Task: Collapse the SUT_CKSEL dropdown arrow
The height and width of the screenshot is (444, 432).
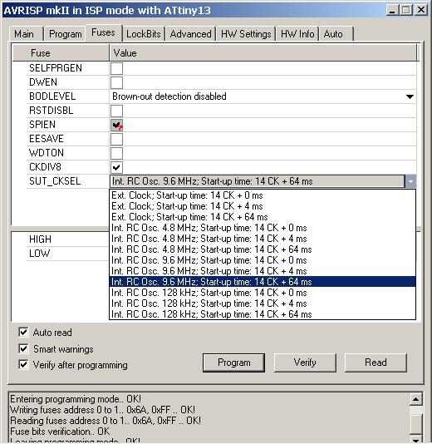Action: coord(410,181)
